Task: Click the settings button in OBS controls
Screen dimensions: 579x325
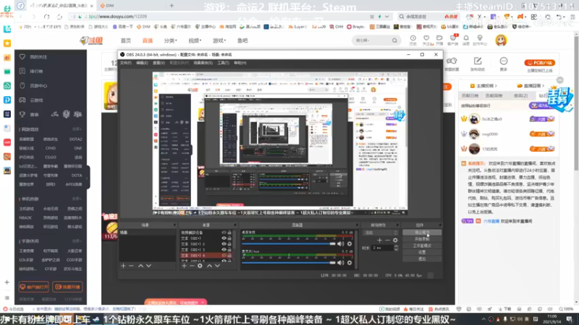Action: [422, 252]
